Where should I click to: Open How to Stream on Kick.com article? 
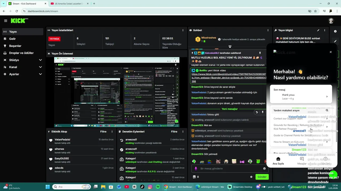click(301, 142)
